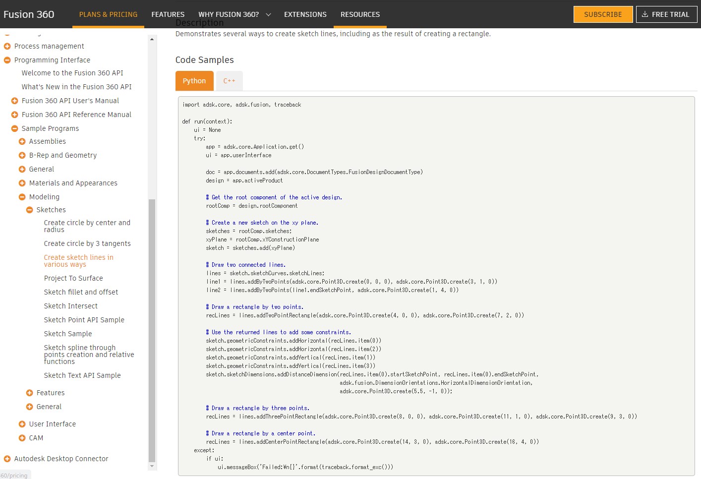Open the Resources menu item
701x479 pixels.
tap(360, 14)
